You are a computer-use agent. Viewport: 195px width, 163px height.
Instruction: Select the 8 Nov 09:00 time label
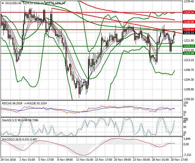coord(65,160)
